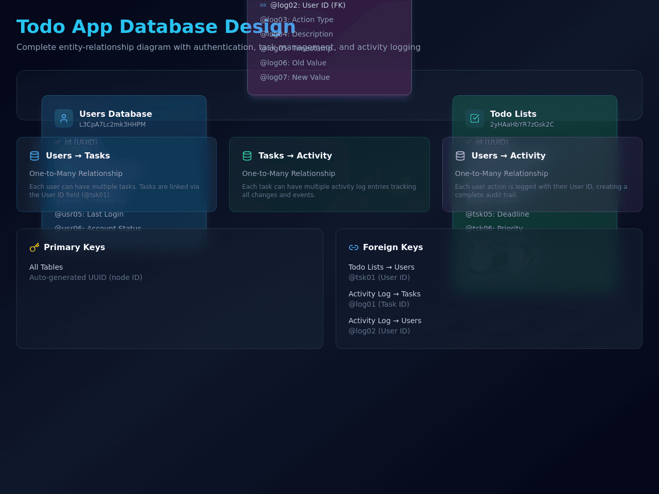Click the database icon beside Tasks → Activity
This screenshot has height=494, width=659.
pos(247,156)
